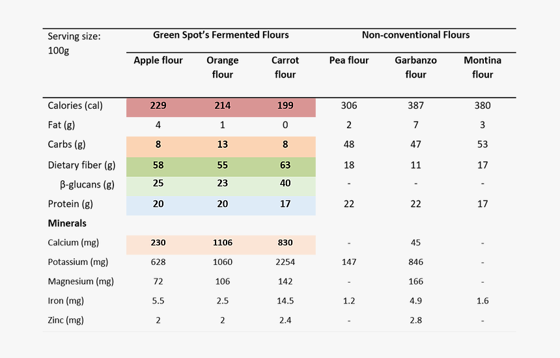This screenshot has width=560, height=358.
Task: Click the Carrot flour column header
Action: (x=285, y=67)
